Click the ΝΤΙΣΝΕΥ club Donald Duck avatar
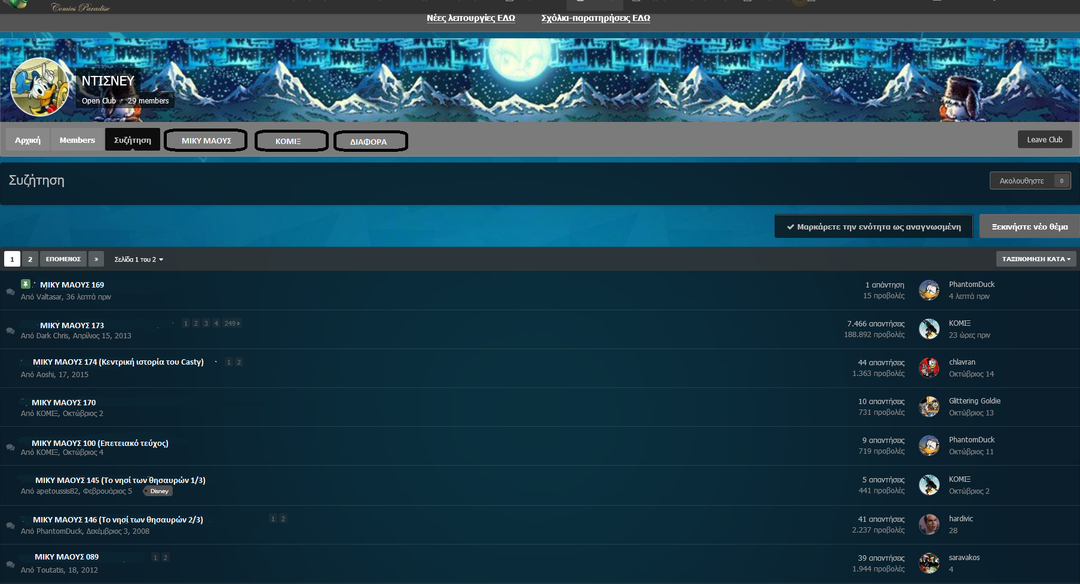 tap(40, 87)
